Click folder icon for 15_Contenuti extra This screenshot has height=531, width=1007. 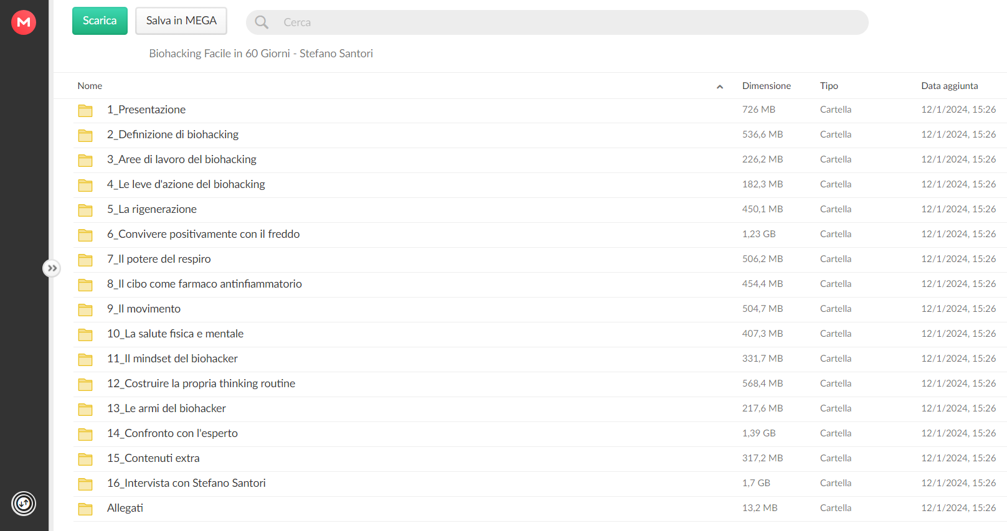[x=85, y=459]
